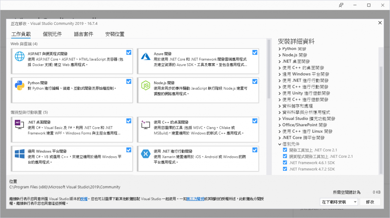Expand Visual Studio extension development details
The width and height of the screenshot is (390, 218).
point(280,119)
